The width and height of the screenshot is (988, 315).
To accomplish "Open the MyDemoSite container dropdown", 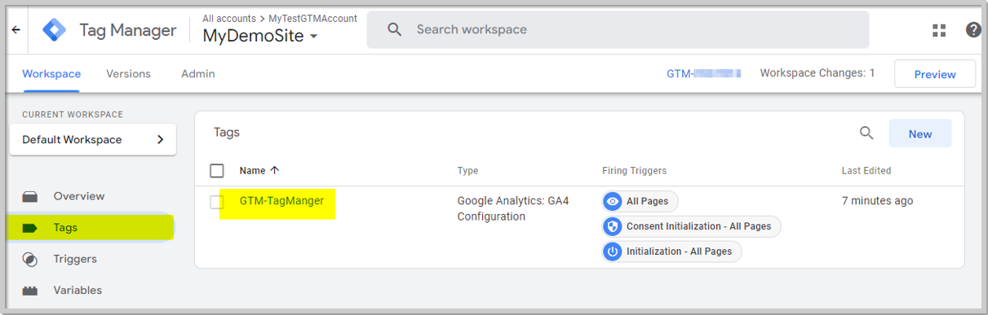I will click(260, 36).
